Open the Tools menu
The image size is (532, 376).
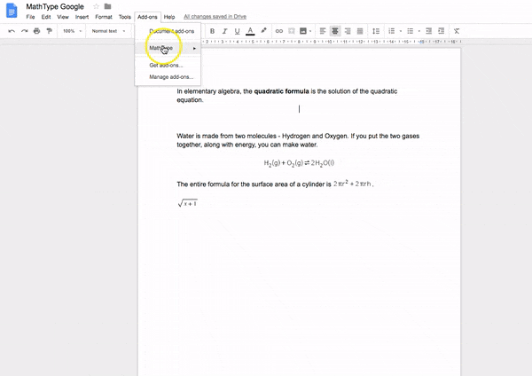click(x=124, y=17)
